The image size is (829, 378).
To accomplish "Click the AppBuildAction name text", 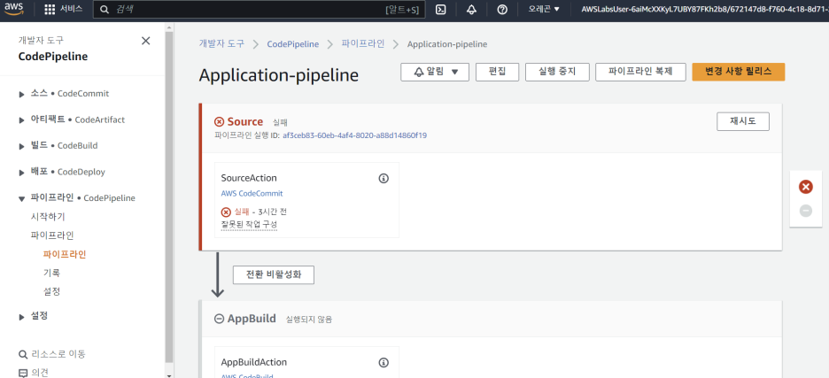I will [x=254, y=362].
